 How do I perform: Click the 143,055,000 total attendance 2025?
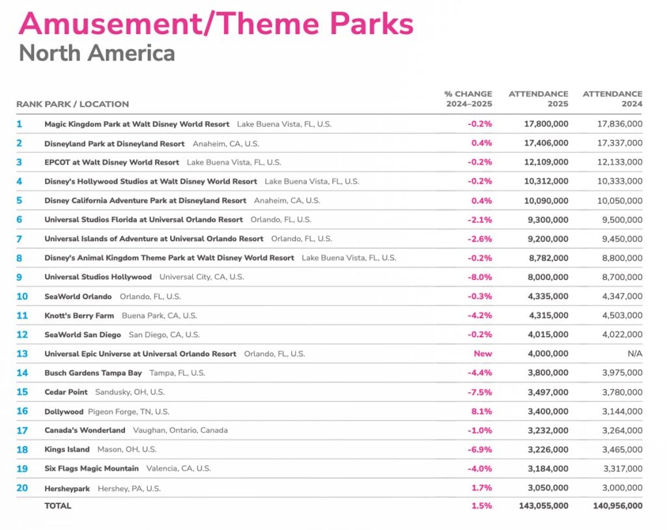tap(544, 506)
